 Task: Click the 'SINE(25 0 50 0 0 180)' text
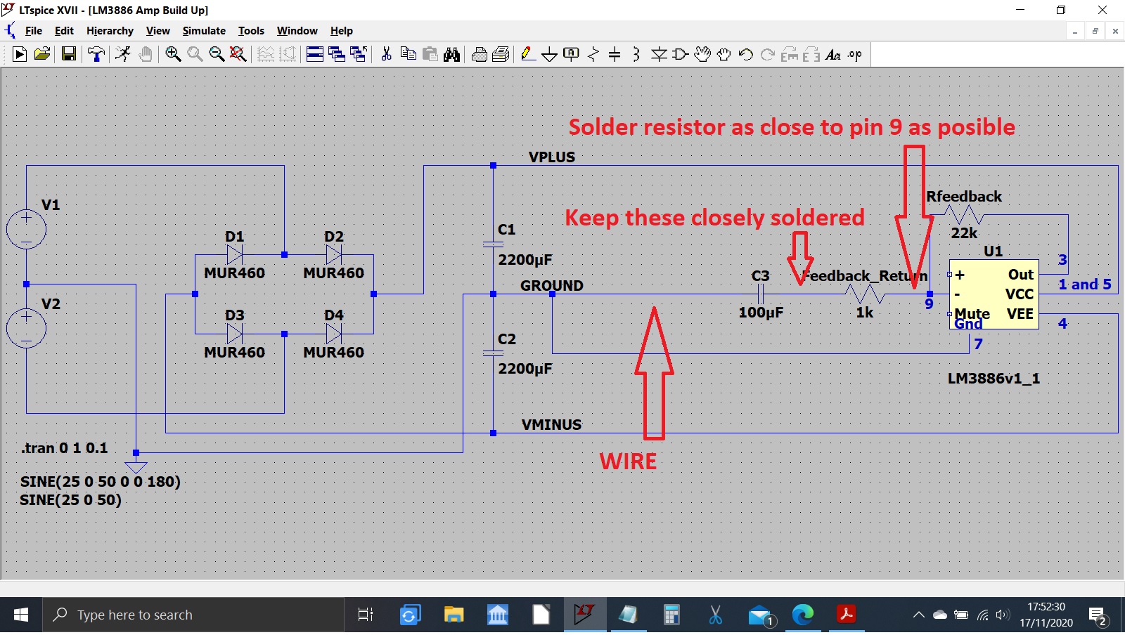101,482
